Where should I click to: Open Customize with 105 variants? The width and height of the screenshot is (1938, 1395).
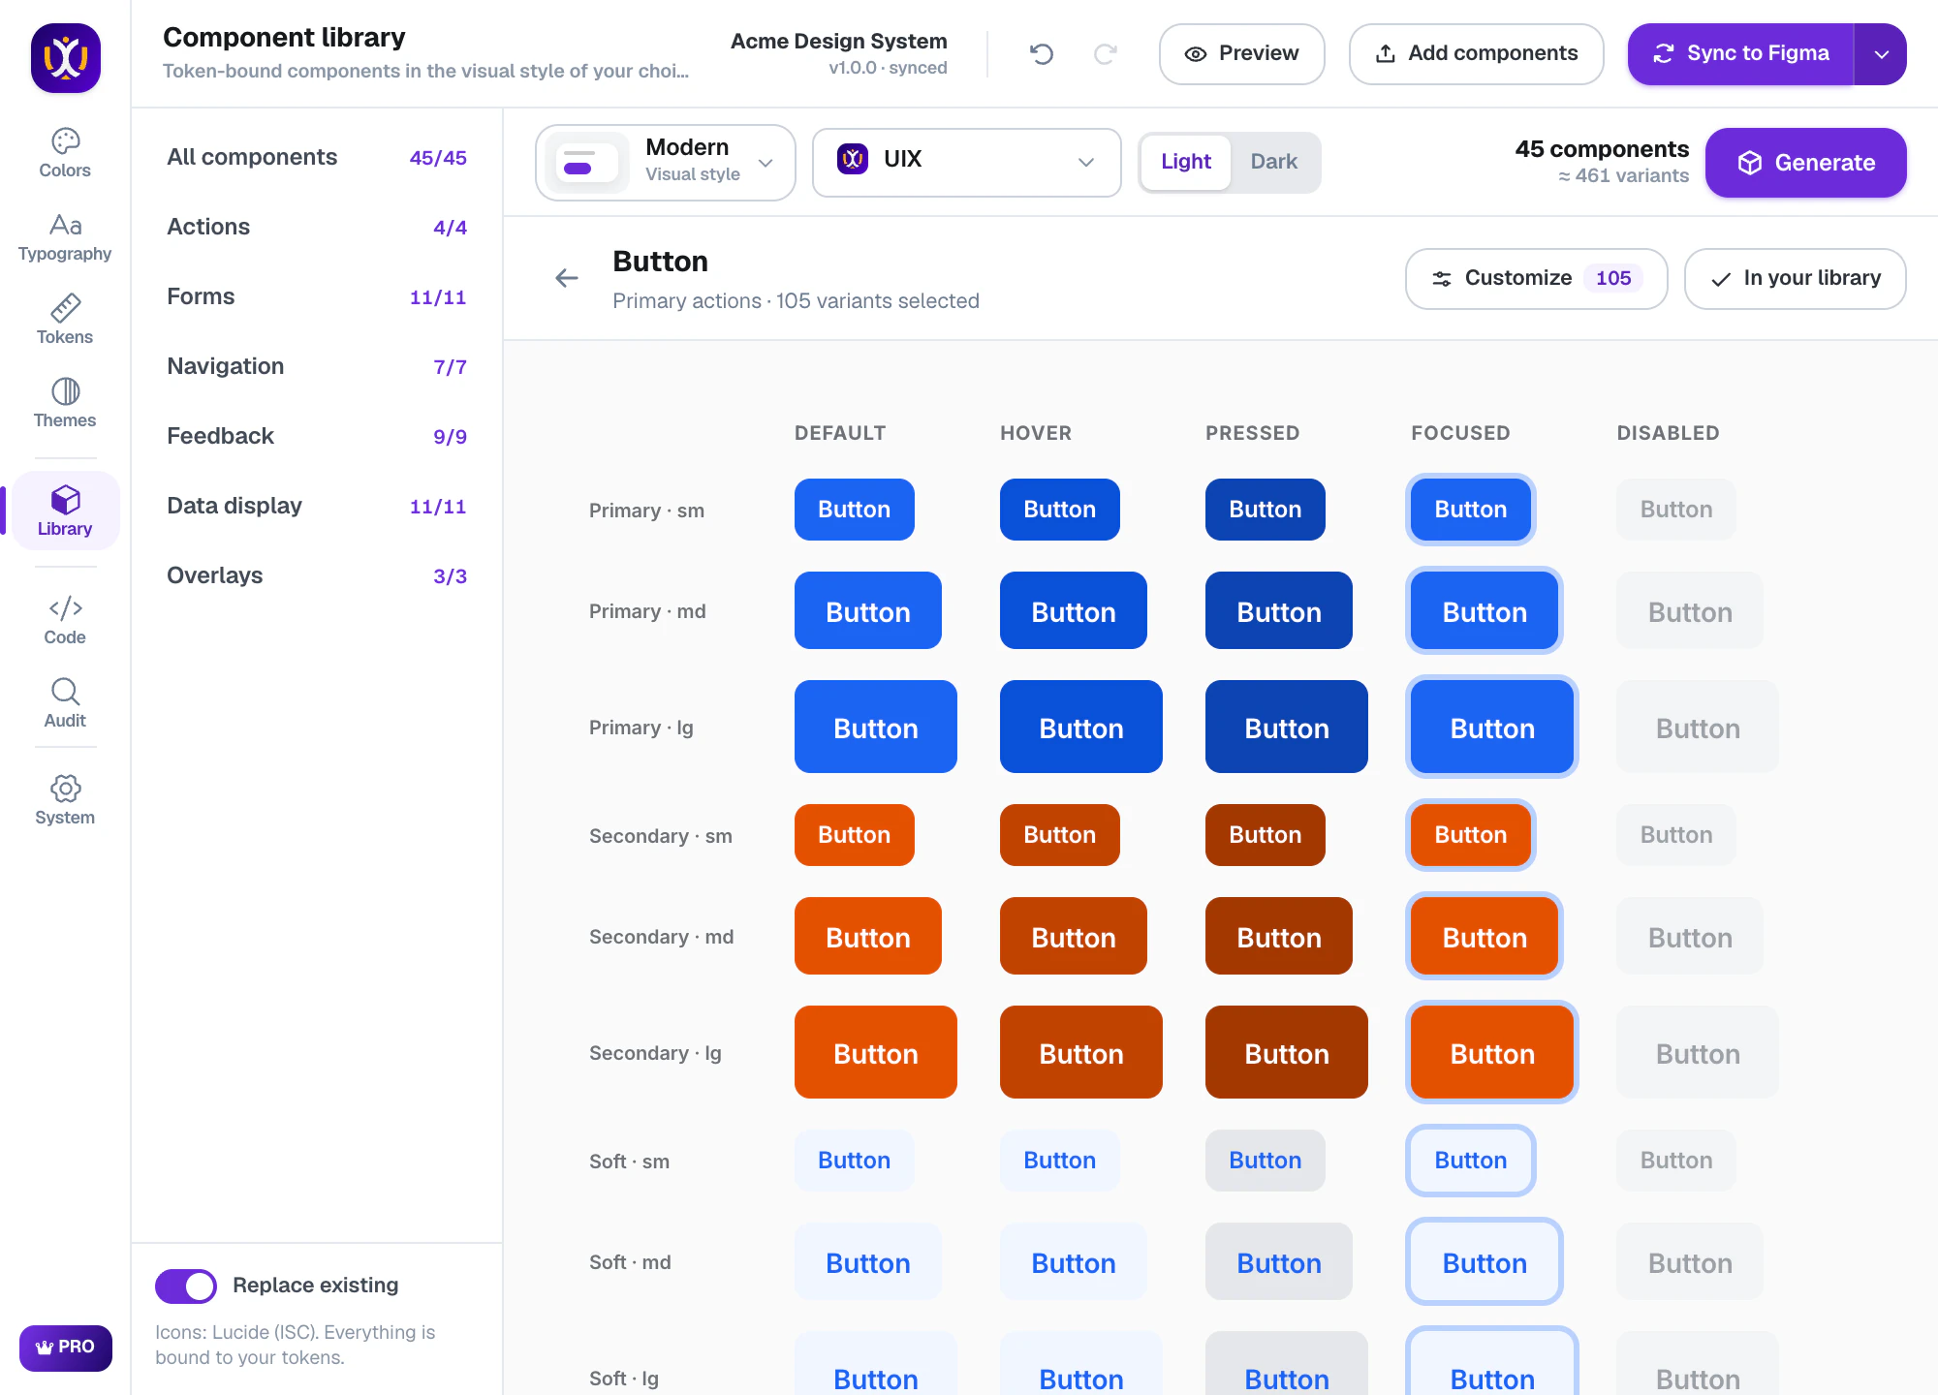click(x=1536, y=279)
